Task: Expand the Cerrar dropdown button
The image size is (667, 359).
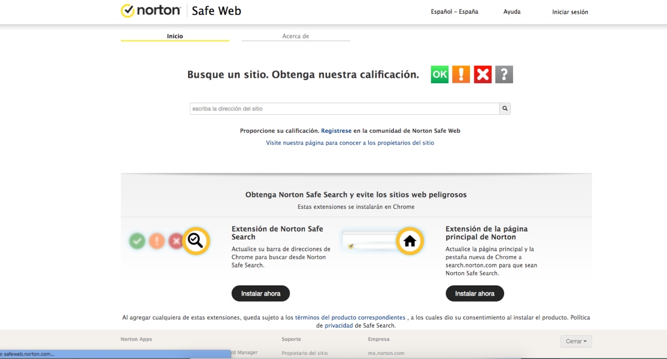Action: 576,341
